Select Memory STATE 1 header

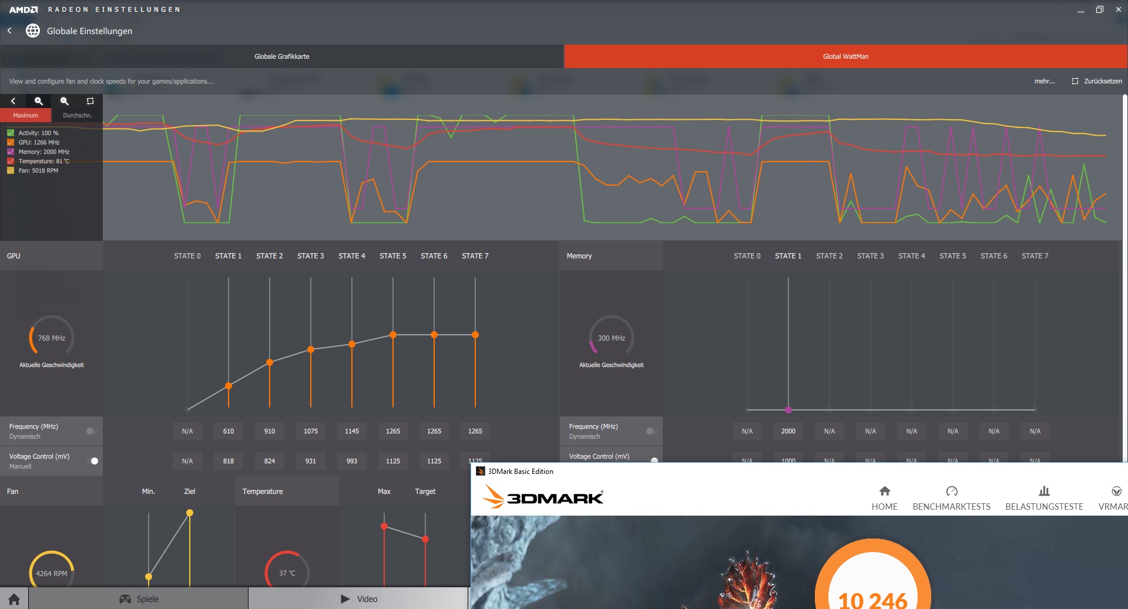click(x=788, y=255)
